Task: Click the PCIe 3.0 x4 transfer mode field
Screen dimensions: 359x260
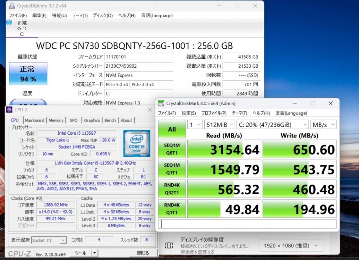Action: coord(139,84)
